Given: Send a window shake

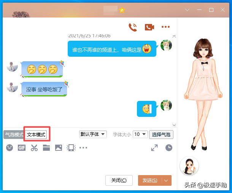Looking at the screenshot, I should click(71, 148).
